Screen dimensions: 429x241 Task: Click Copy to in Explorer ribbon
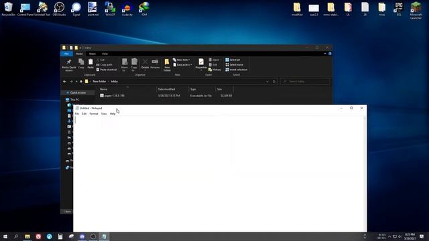pos(134,65)
